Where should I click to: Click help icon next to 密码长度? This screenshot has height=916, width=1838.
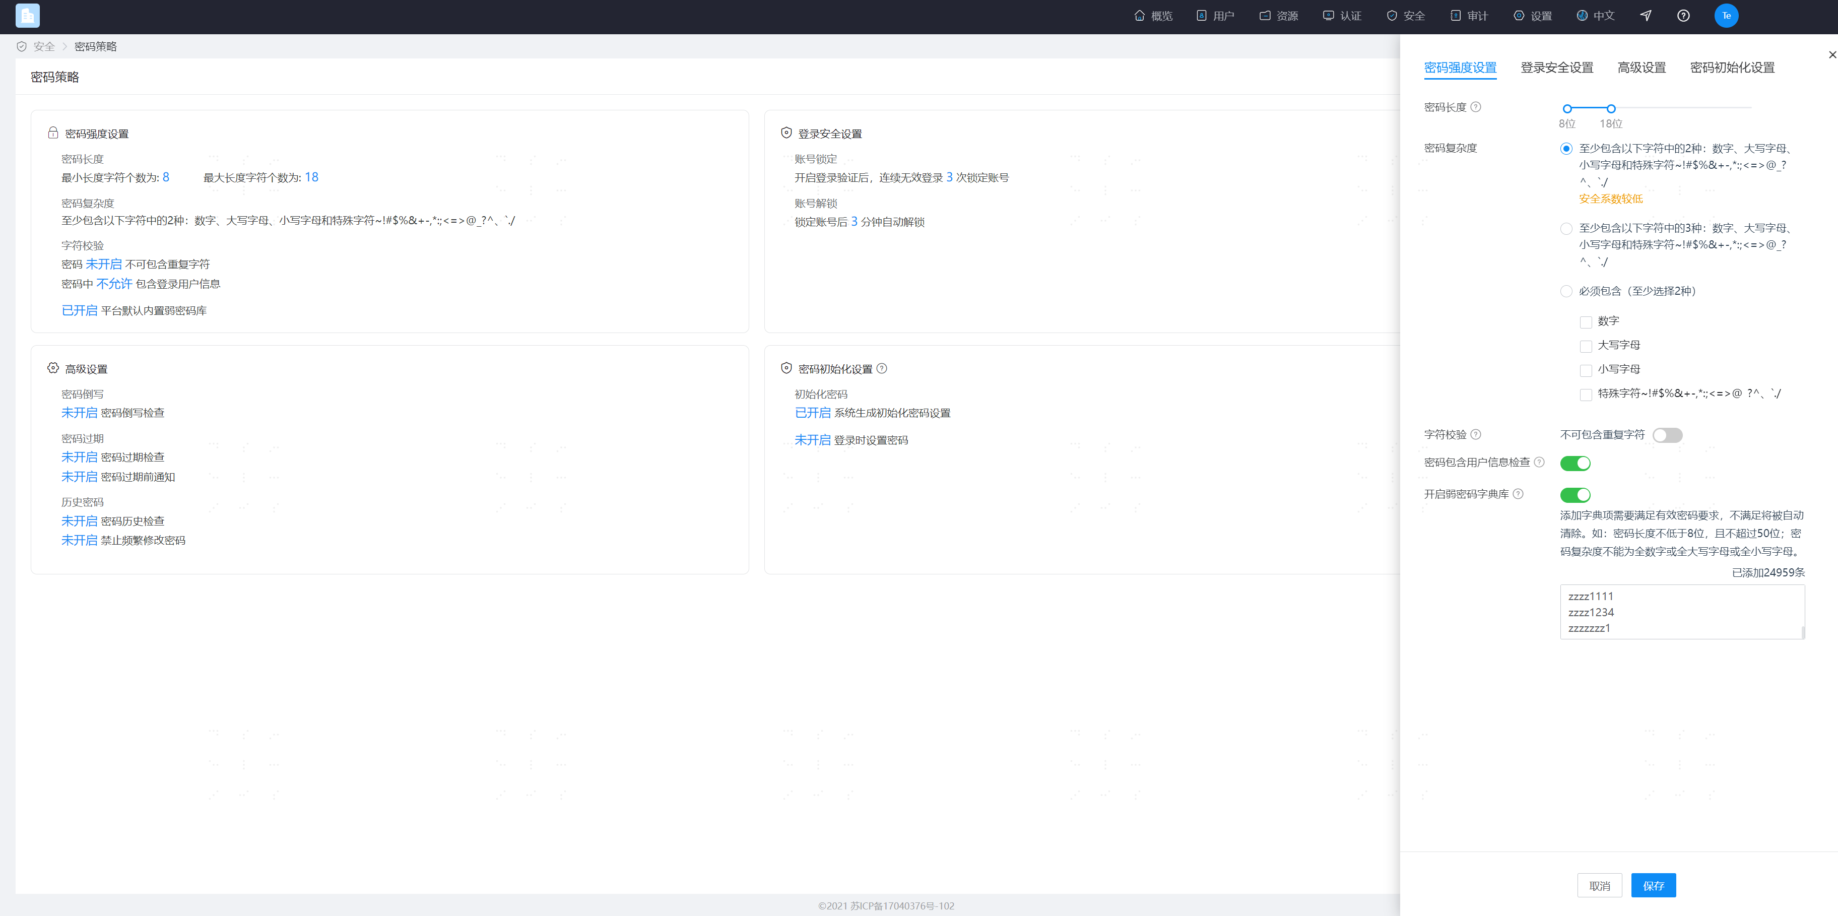click(1476, 107)
